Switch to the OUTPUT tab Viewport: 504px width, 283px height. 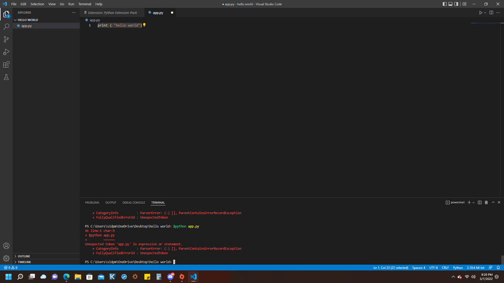click(111, 202)
